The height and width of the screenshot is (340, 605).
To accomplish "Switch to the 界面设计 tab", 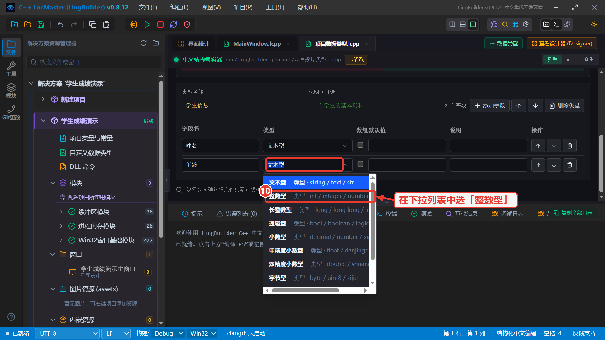I will (x=193, y=44).
